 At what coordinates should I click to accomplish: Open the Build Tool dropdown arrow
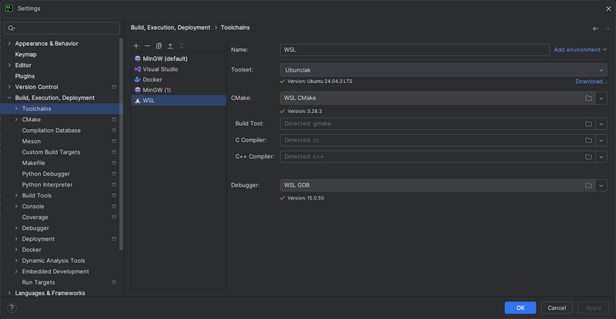click(x=601, y=124)
